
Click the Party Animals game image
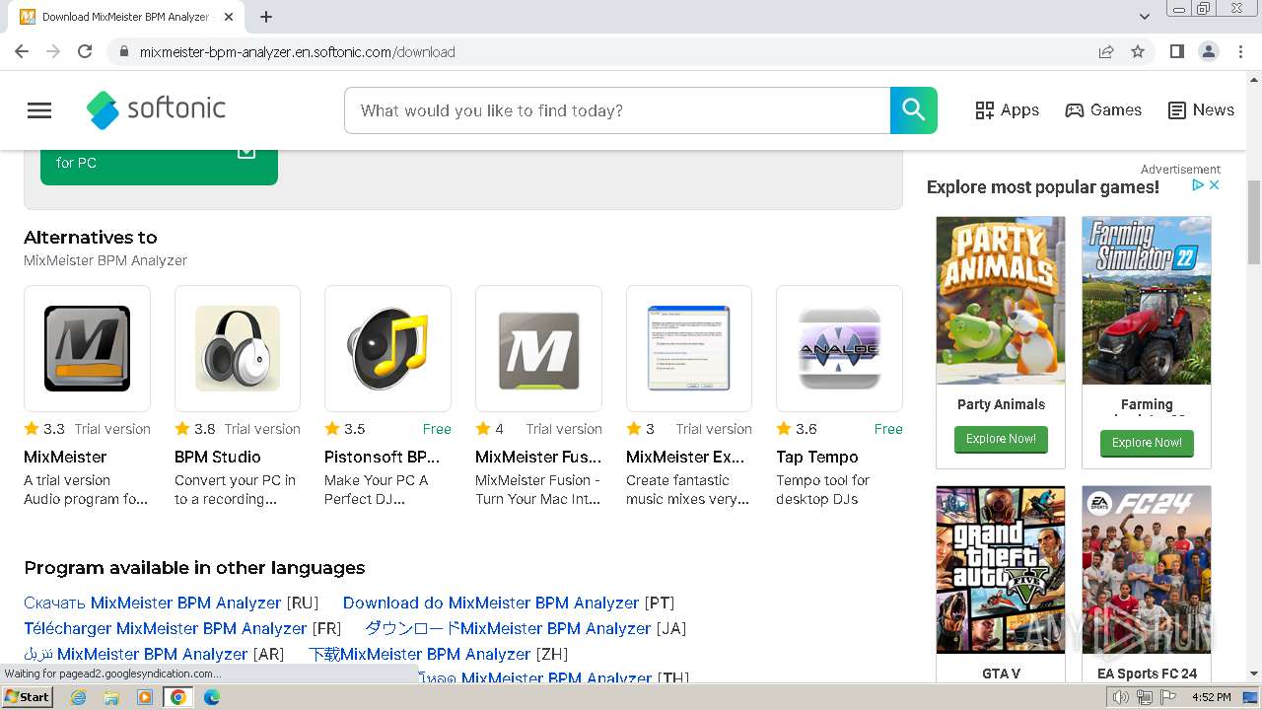tap(1001, 301)
